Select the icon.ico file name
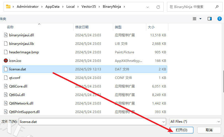This screenshot has height=137, width=224. click(x=15, y=61)
